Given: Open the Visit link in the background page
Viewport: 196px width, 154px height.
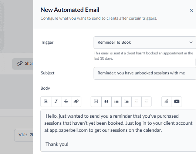Looking at the screenshot, I should click(24, 135).
